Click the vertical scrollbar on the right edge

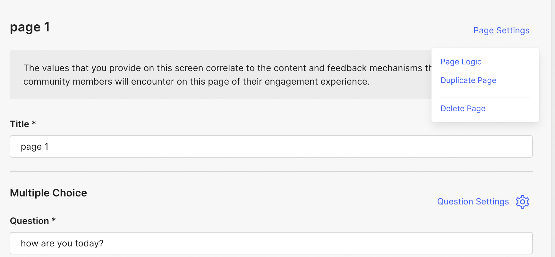coord(553,128)
